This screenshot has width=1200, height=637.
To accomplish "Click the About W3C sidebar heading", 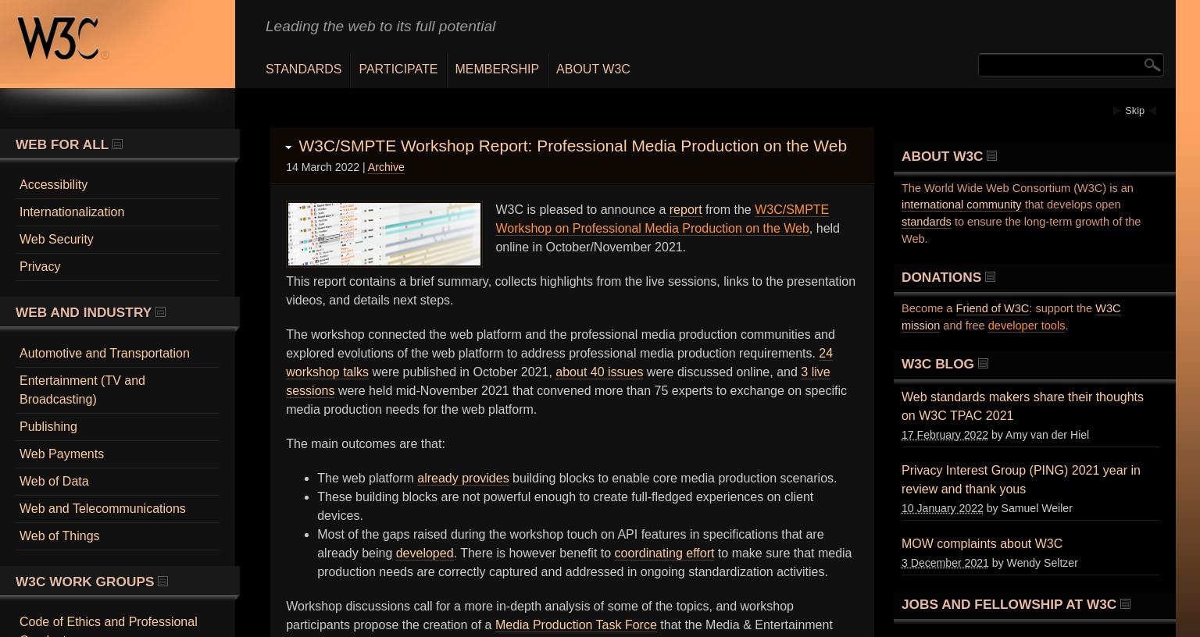I will 942,156.
